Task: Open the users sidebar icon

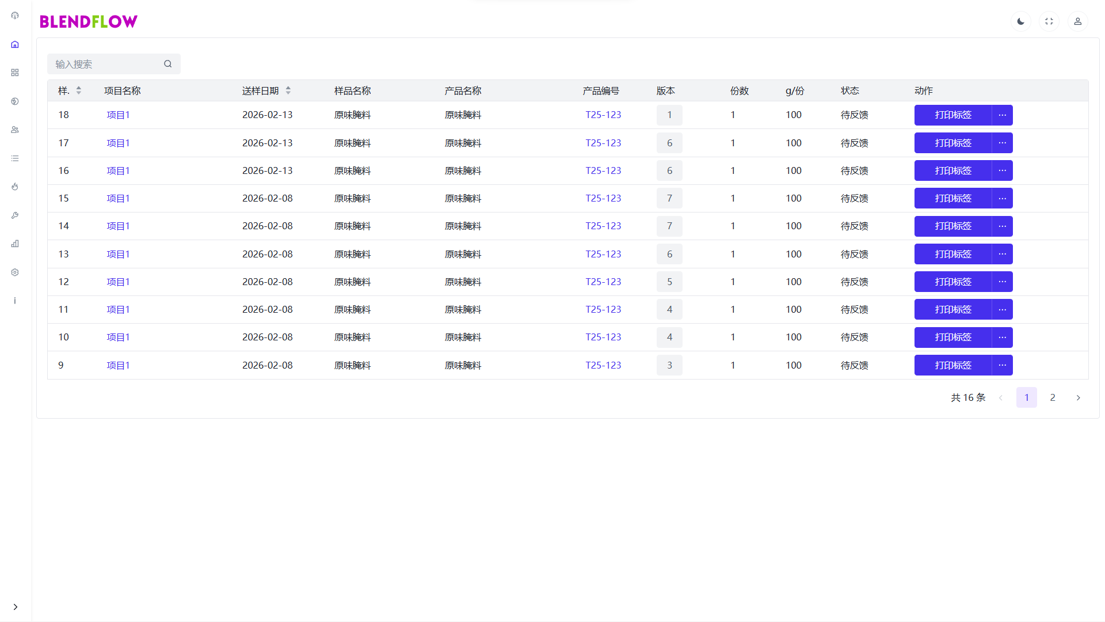Action: tap(15, 130)
